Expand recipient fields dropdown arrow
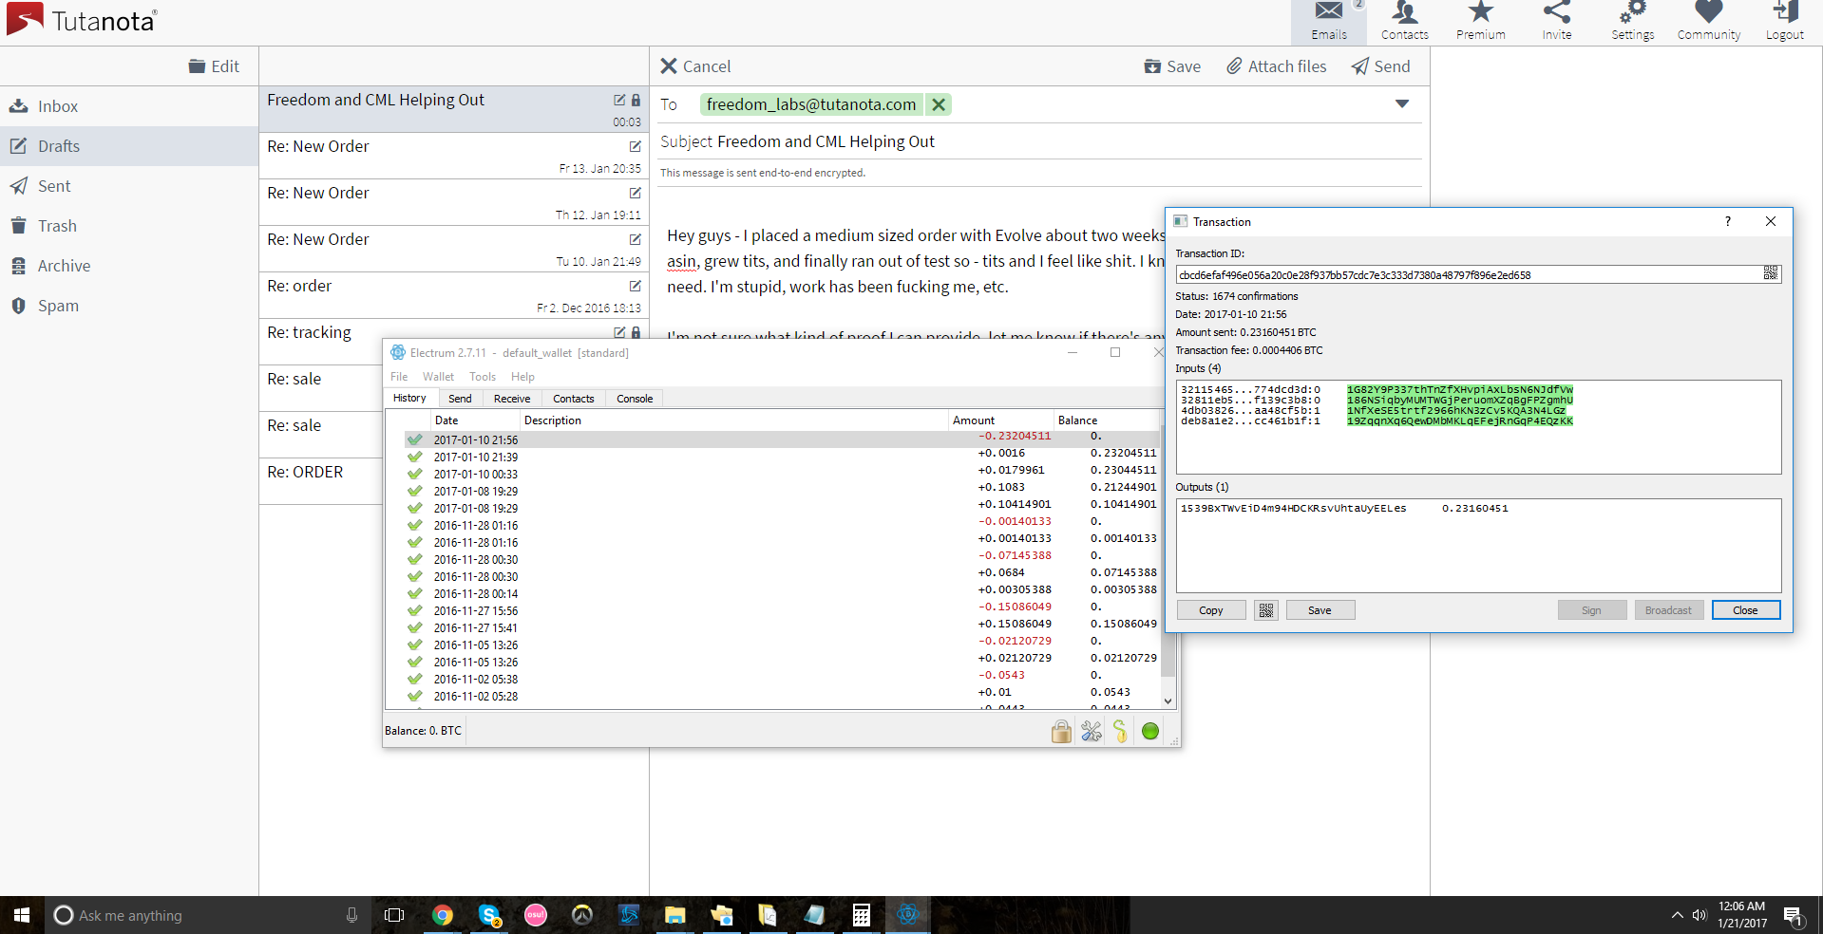The width and height of the screenshot is (1823, 934). point(1402,103)
